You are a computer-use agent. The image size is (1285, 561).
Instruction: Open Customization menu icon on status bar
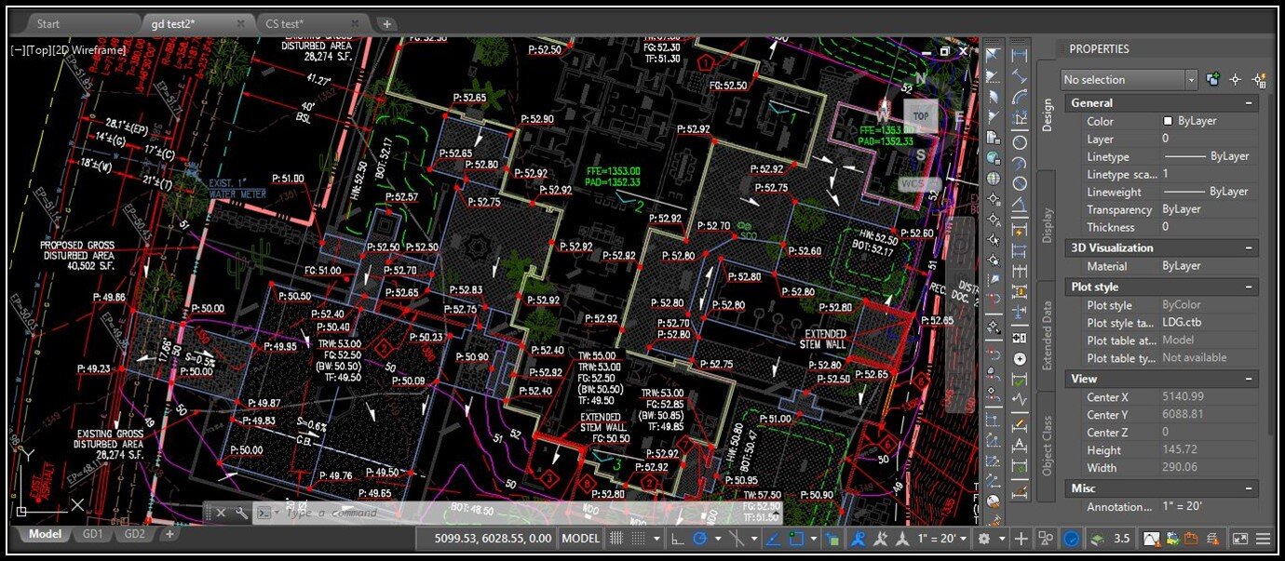tap(1263, 538)
